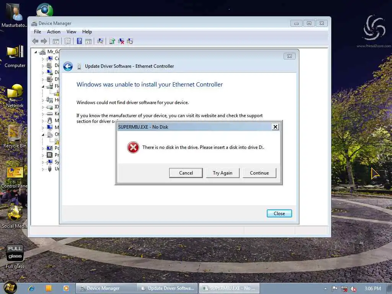Open the Help menu

coord(87,32)
